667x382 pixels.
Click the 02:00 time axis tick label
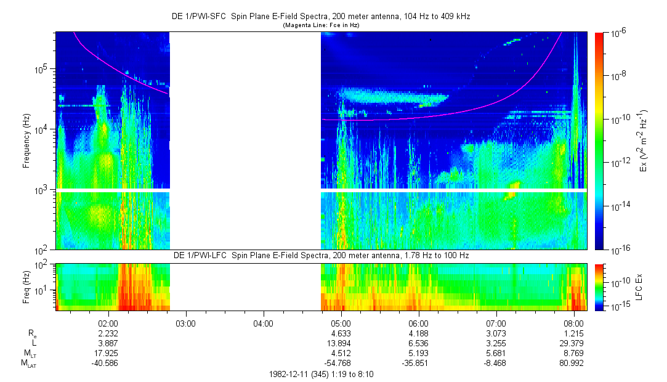108,322
